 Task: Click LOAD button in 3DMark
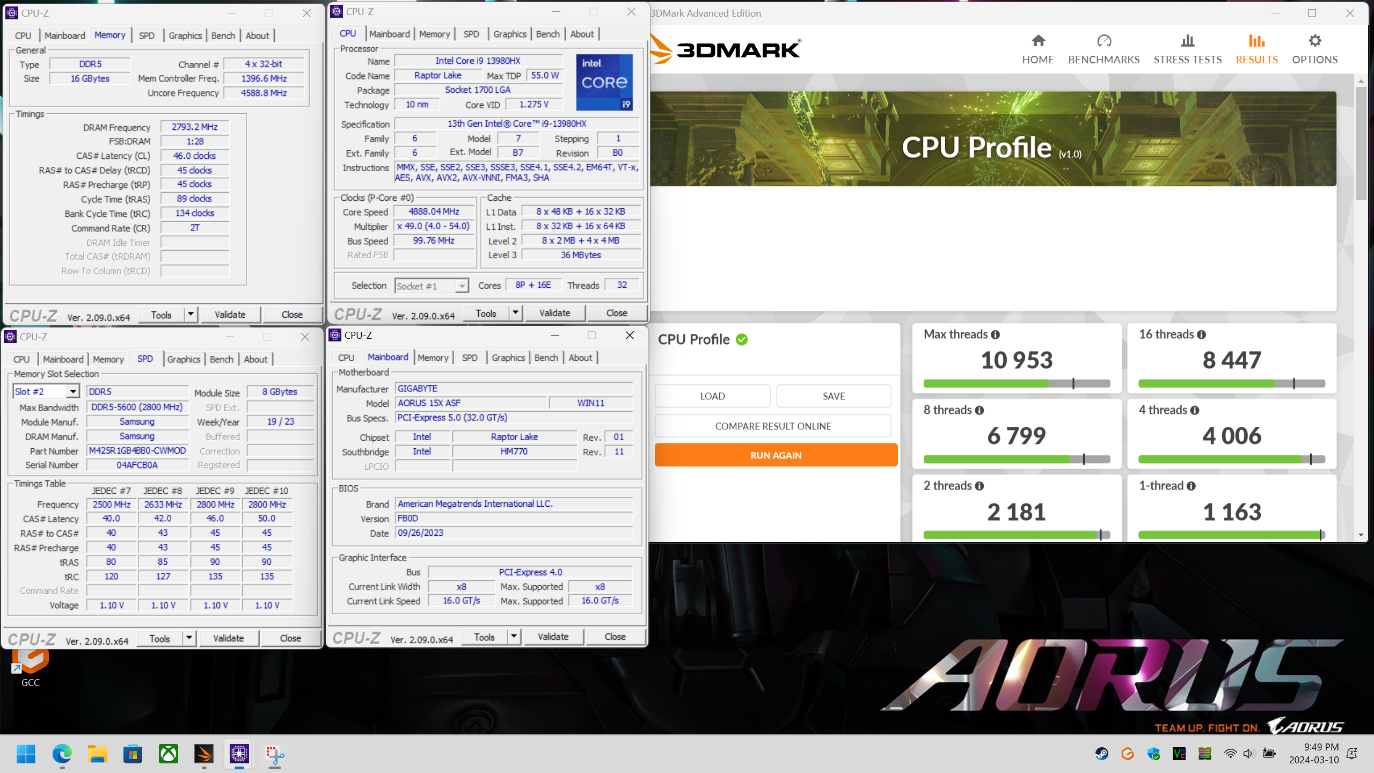point(712,396)
